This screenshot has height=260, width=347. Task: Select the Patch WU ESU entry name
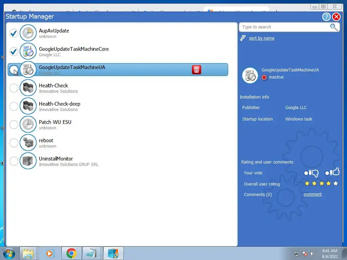click(x=55, y=122)
